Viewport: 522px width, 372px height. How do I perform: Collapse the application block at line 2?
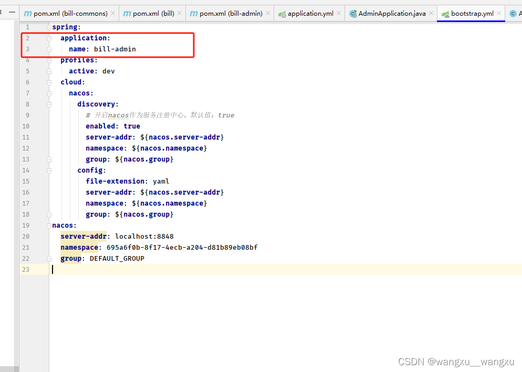tap(49, 38)
